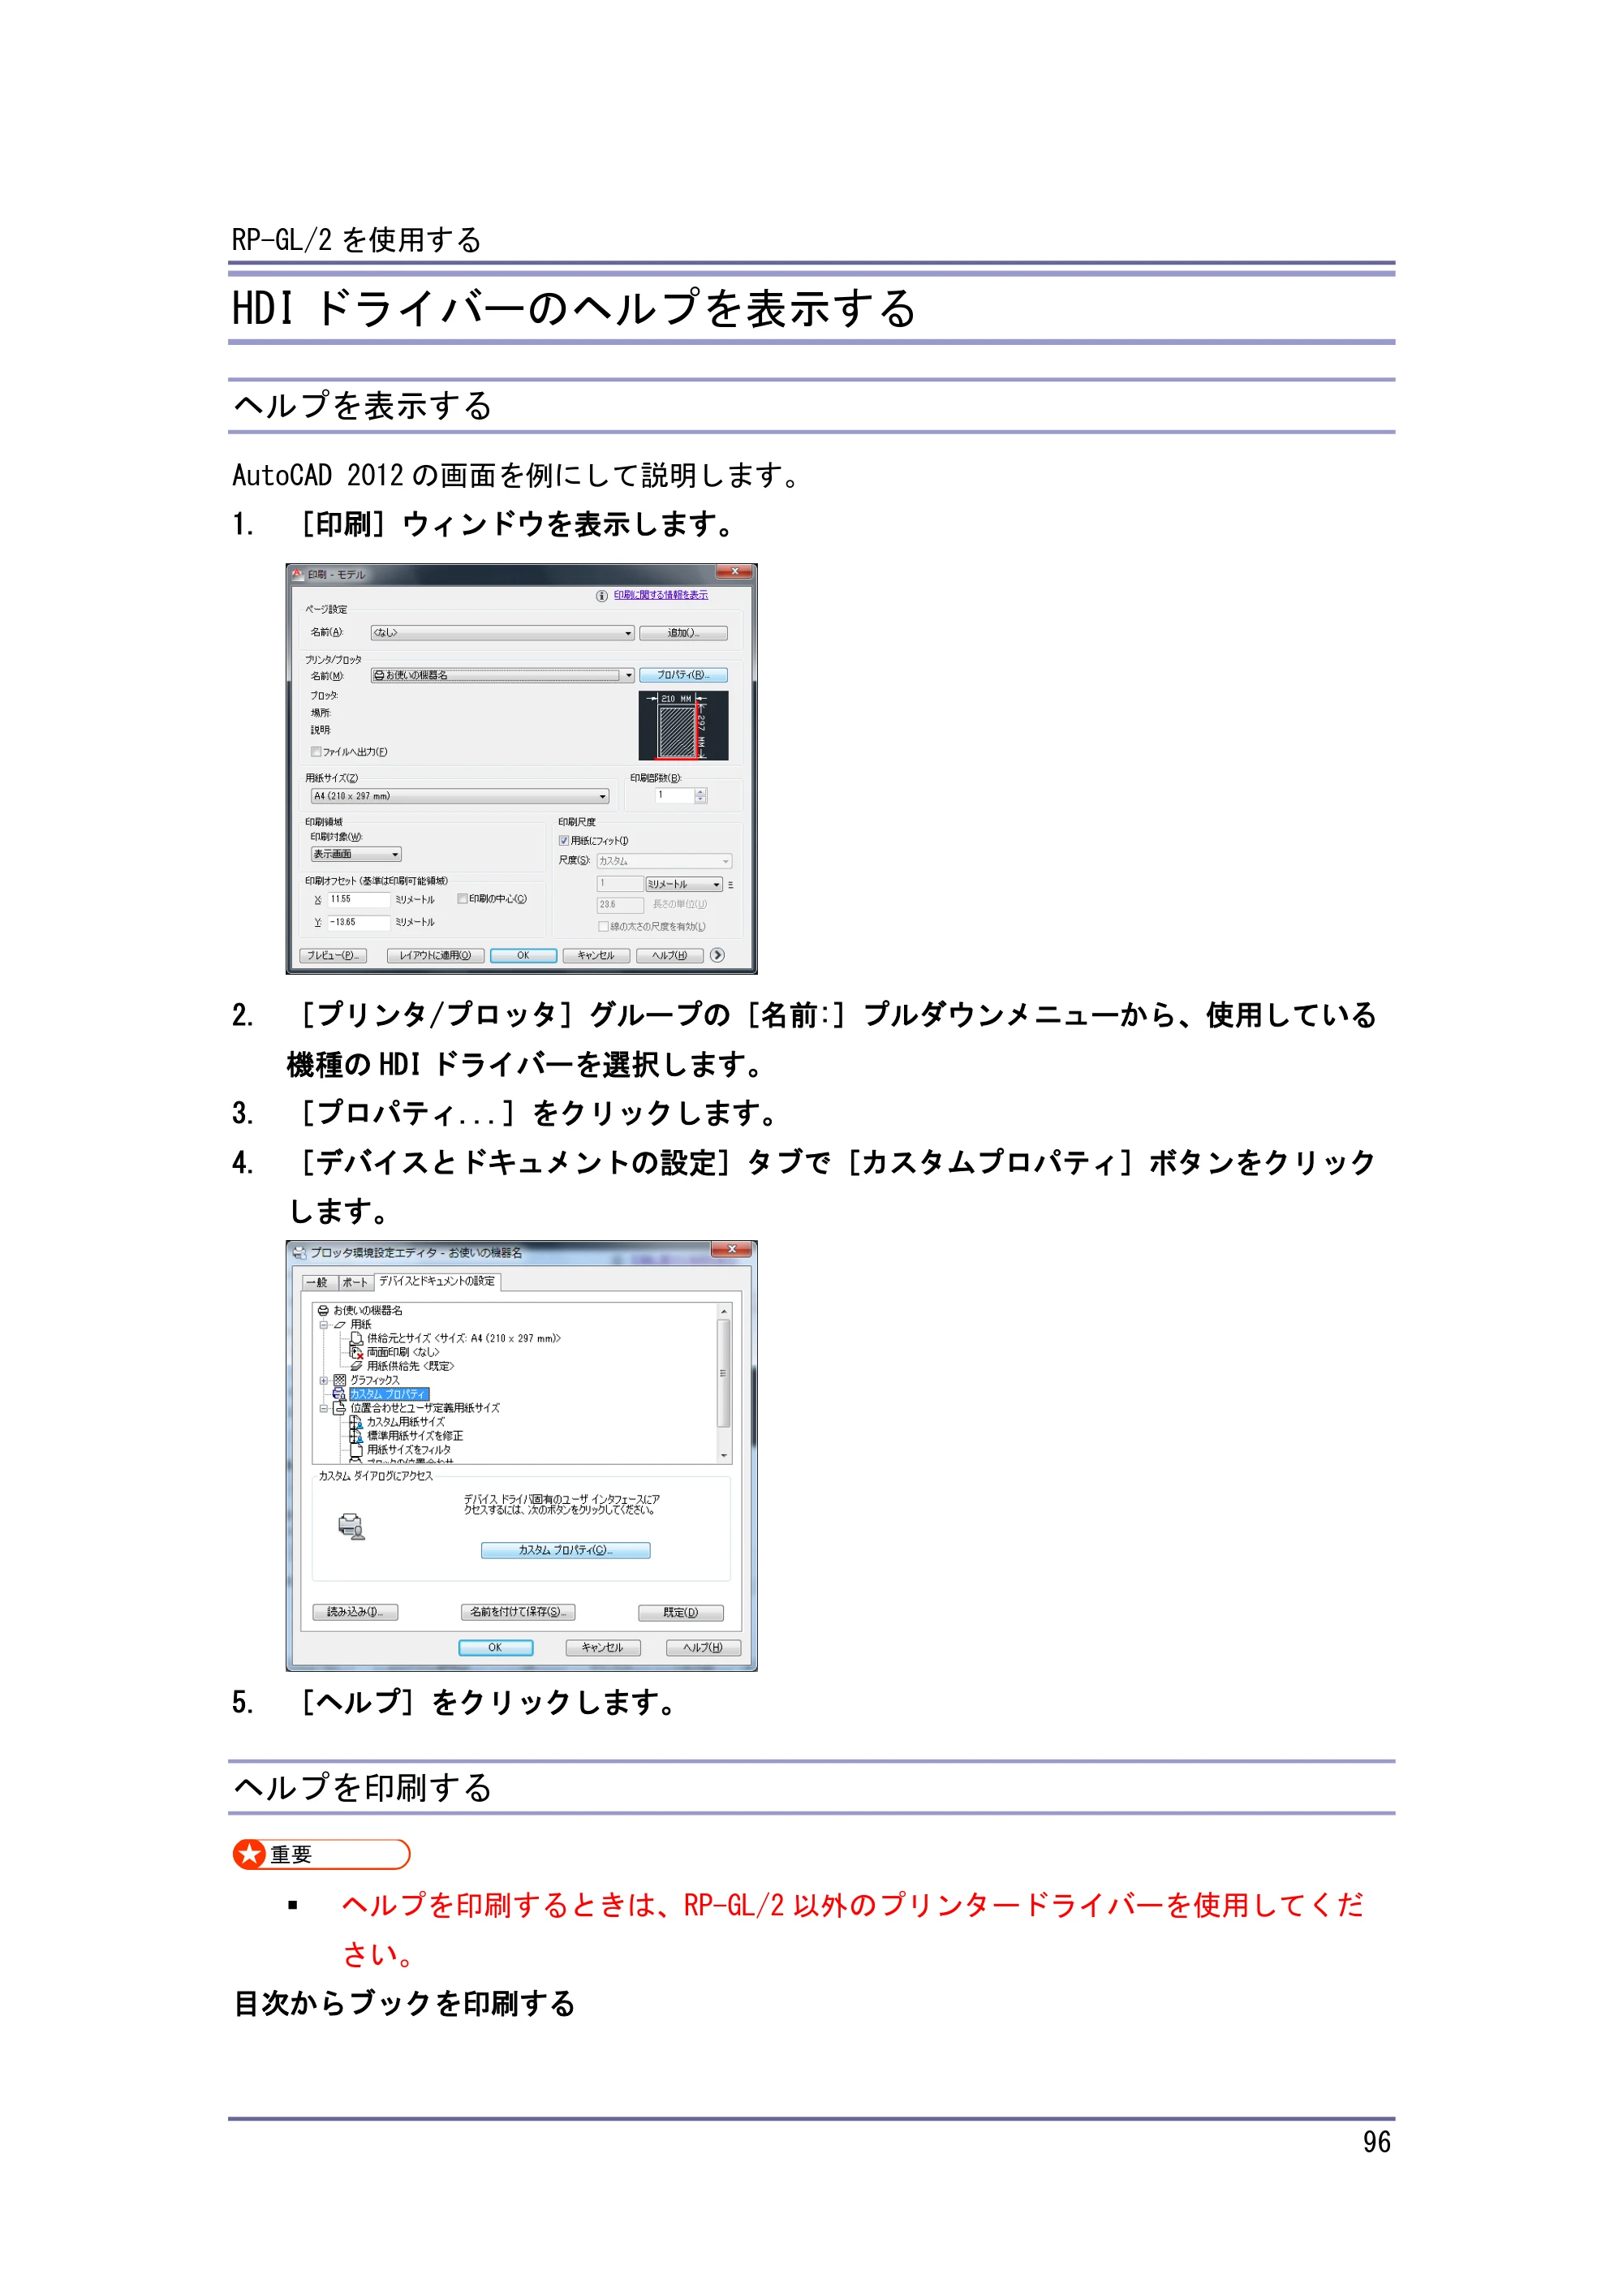The width and height of the screenshot is (1623, 2296).
Task: Open the 印刷対象 dropdown showing 表示画面
Action: click(356, 855)
